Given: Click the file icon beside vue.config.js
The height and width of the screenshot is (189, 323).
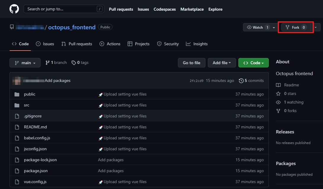Looking at the screenshot, I should tap(17, 182).
